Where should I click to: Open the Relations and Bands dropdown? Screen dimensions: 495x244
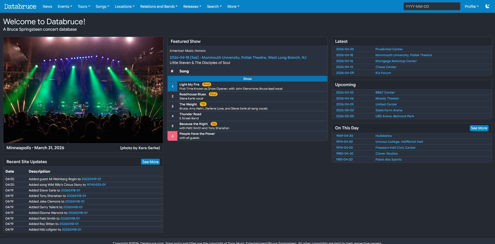pyautogui.click(x=159, y=6)
